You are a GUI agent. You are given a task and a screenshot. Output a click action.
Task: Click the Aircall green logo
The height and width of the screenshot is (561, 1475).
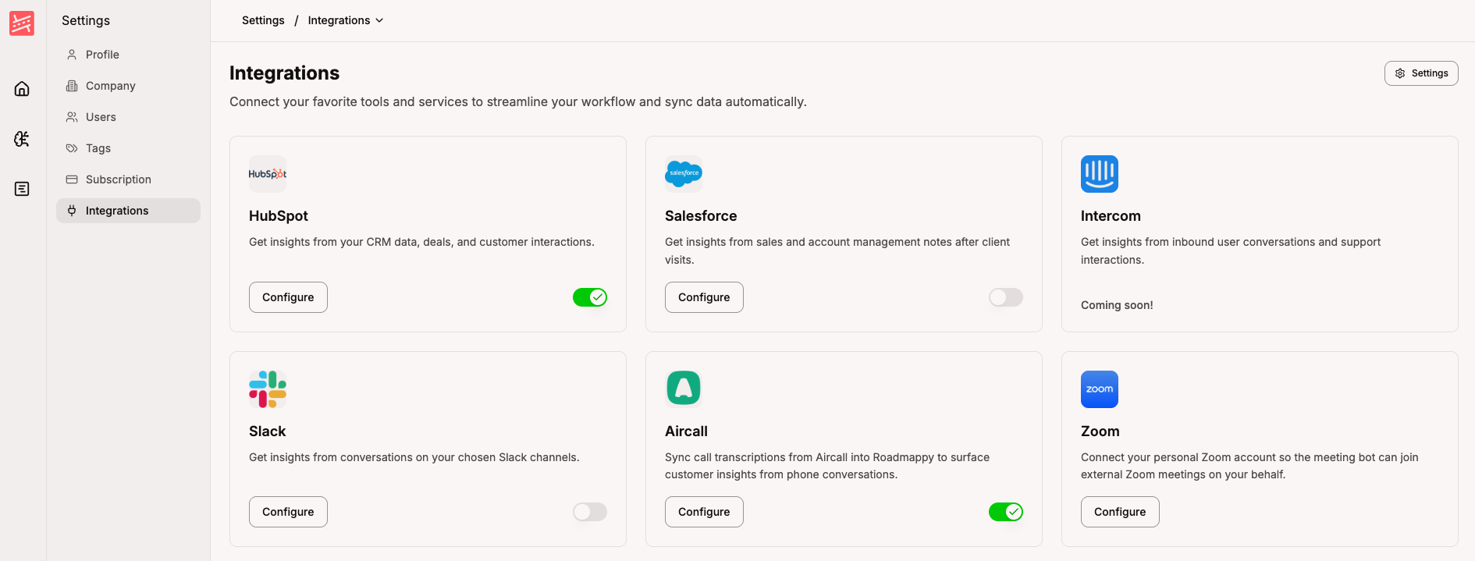tap(683, 388)
